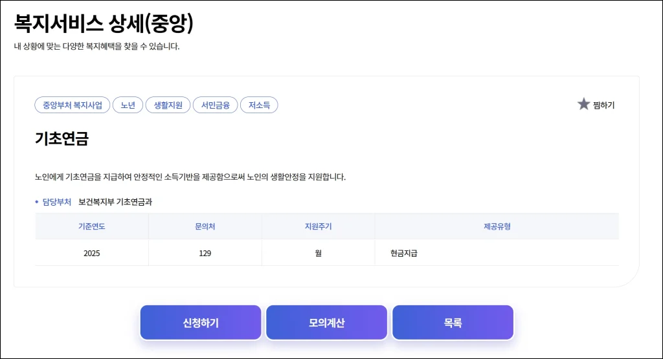Click the 복지서비스 상세(중앙) page title
663x359 pixels.
click(104, 24)
